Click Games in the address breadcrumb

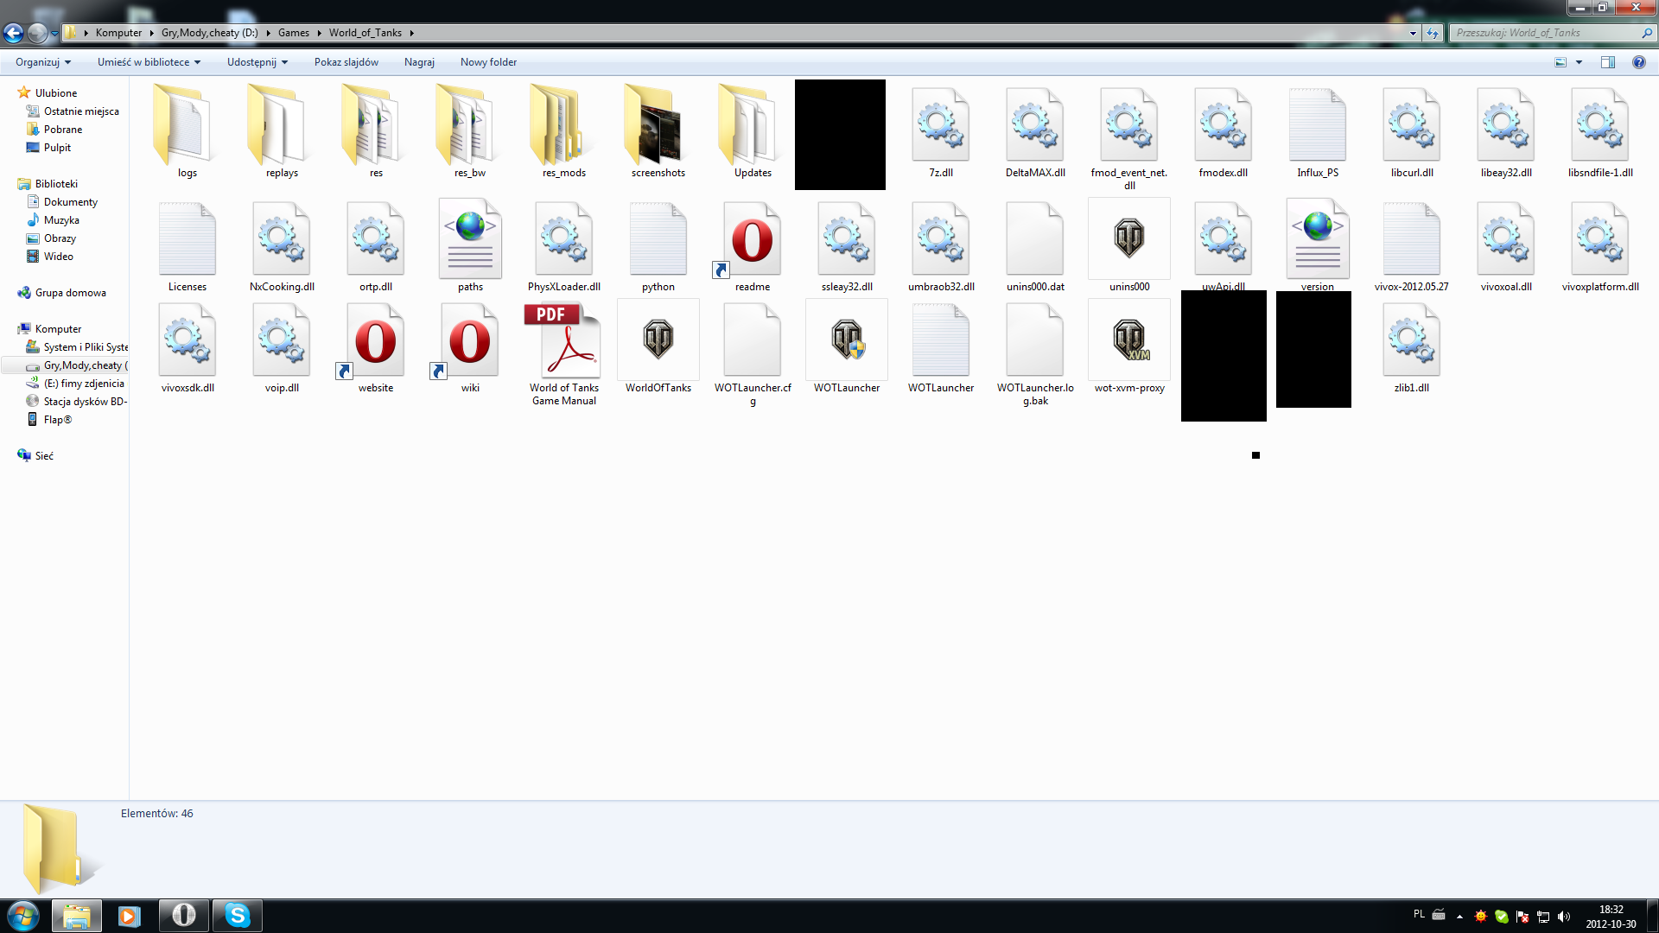pos(293,33)
